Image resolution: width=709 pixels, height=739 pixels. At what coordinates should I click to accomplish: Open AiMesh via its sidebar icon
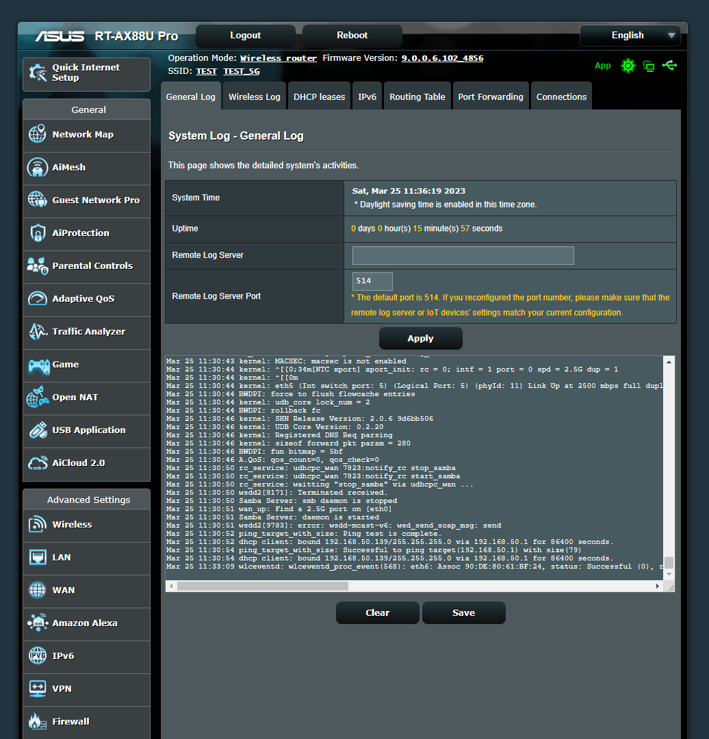click(x=38, y=167)
